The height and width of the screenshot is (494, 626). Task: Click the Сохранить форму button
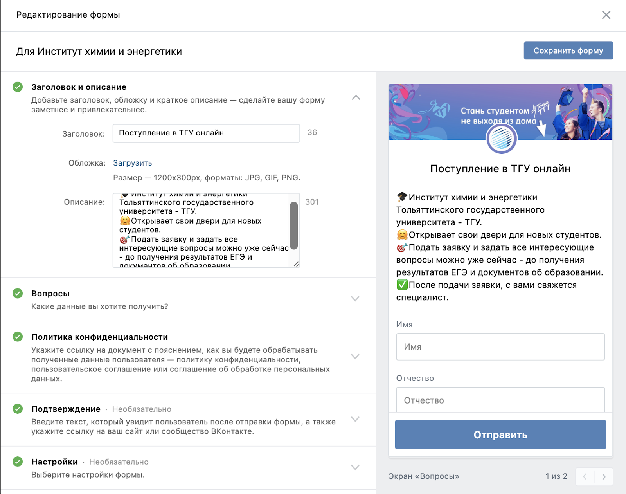coord(568,51)
